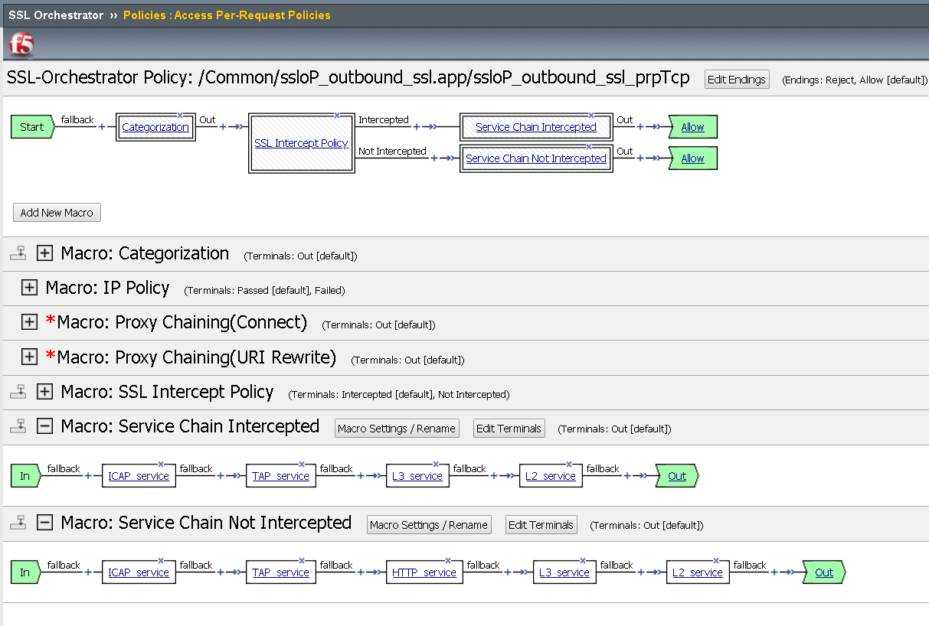Click the F5 logo icon

click(21, 45)
